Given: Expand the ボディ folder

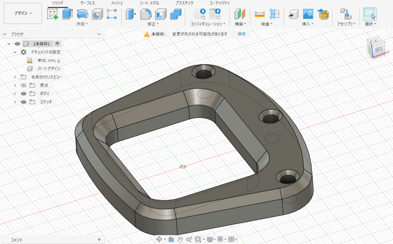Looking at the screenshot, I should [15, 94].
